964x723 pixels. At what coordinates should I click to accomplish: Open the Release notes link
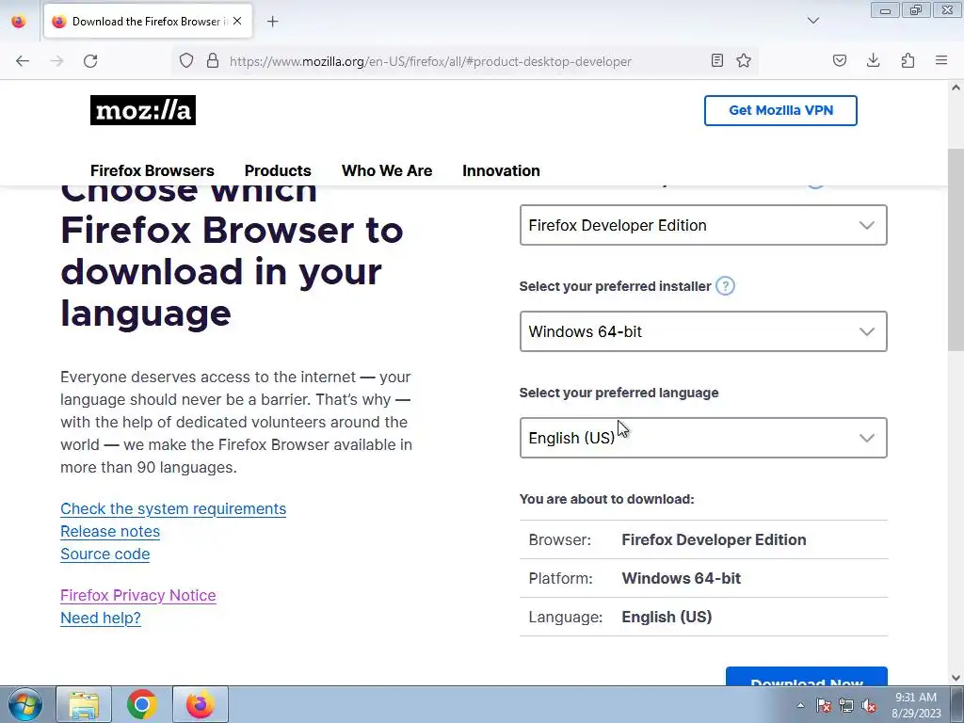click(110, 532)
